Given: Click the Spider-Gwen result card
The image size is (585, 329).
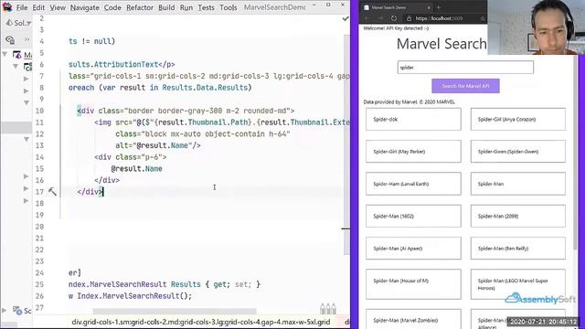Looking at the screenshot, I should click(518, 152).
